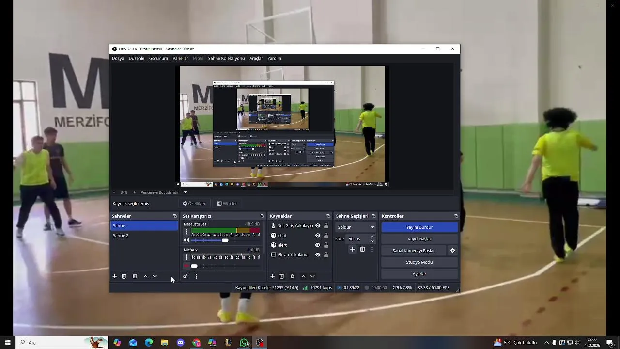Pop out the Sahneler dock panel icon
620x349 pixels.
tap(175, 216)
